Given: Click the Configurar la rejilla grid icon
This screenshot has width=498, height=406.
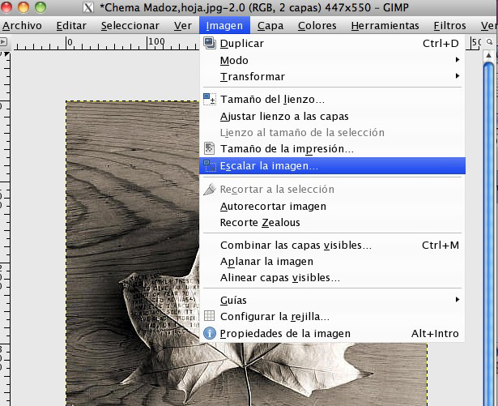Looking at the screenshot, I should 209,316.
